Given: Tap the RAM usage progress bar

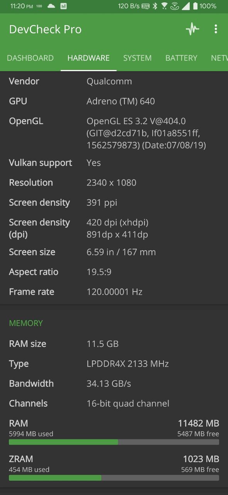Looking at the screenshot, I should click(x=114, y=442).
